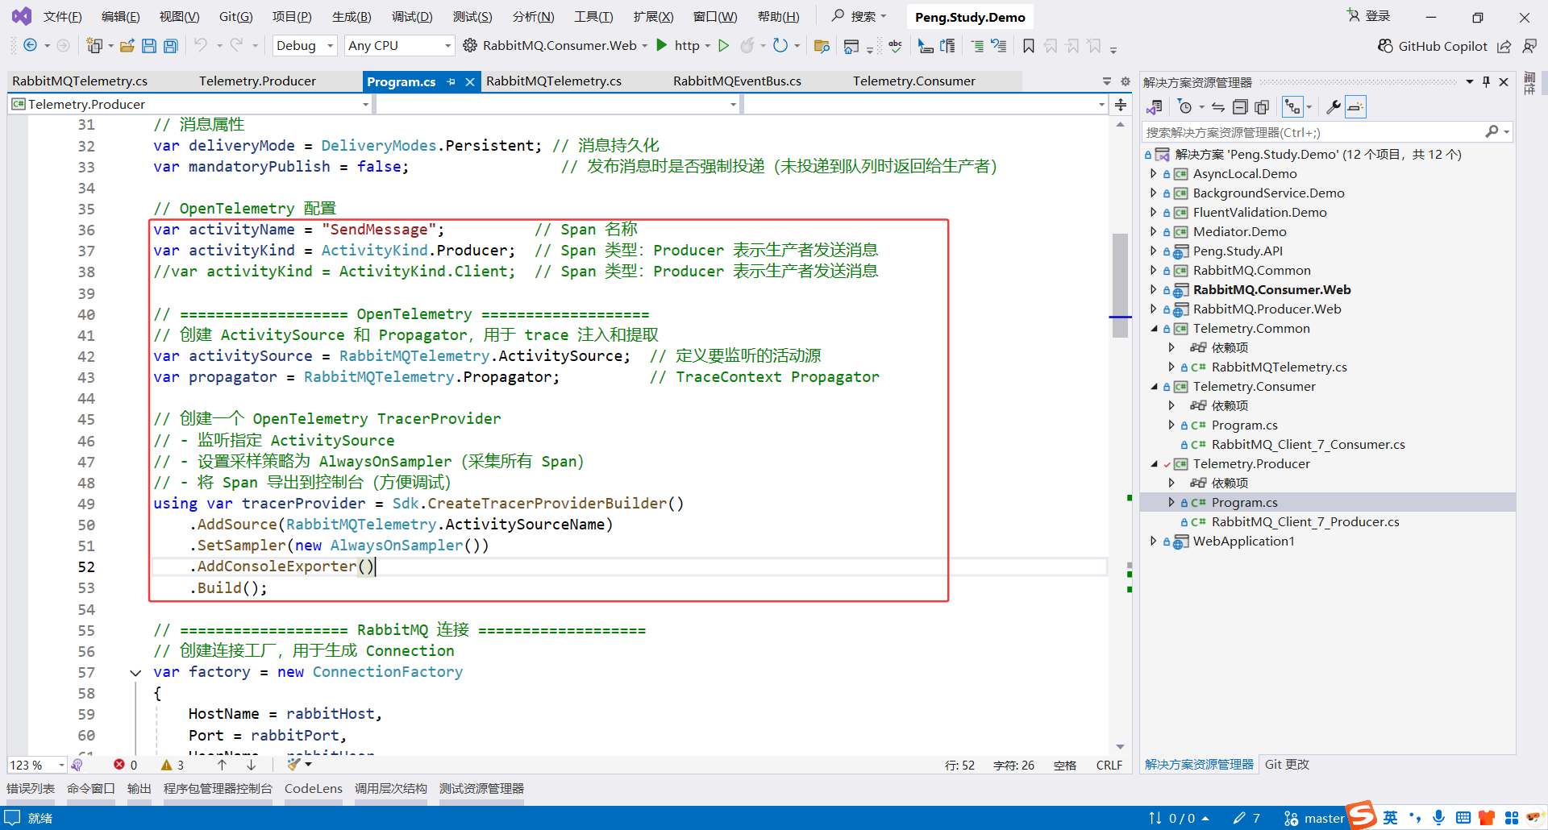This screenshot has height=830, width=1548.
Task: Pin the Solution Explorer panel
Action: [x=1486, y=81]
